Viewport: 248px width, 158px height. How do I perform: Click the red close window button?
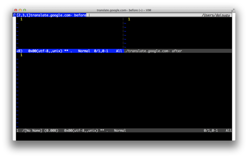(x=16, y=10)
